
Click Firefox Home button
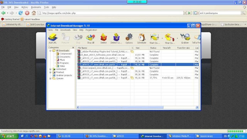click(x=34, y=13)
